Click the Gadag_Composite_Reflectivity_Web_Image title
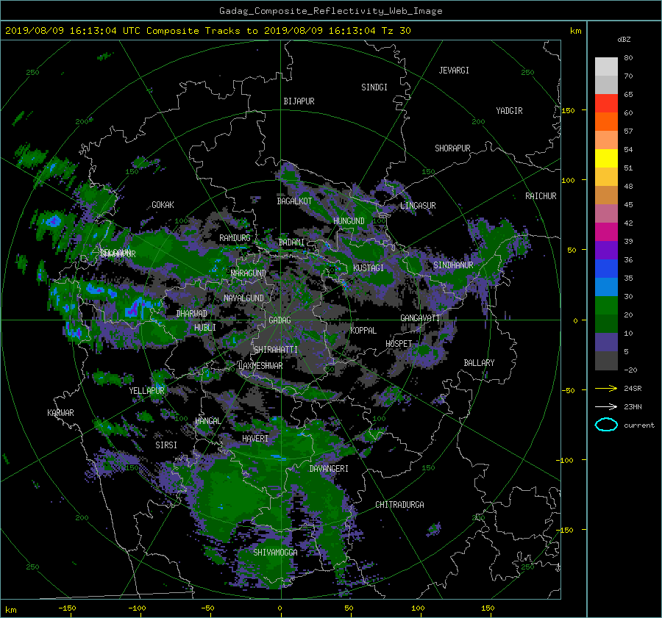This screenshot has width=662, height=618. 330,11
